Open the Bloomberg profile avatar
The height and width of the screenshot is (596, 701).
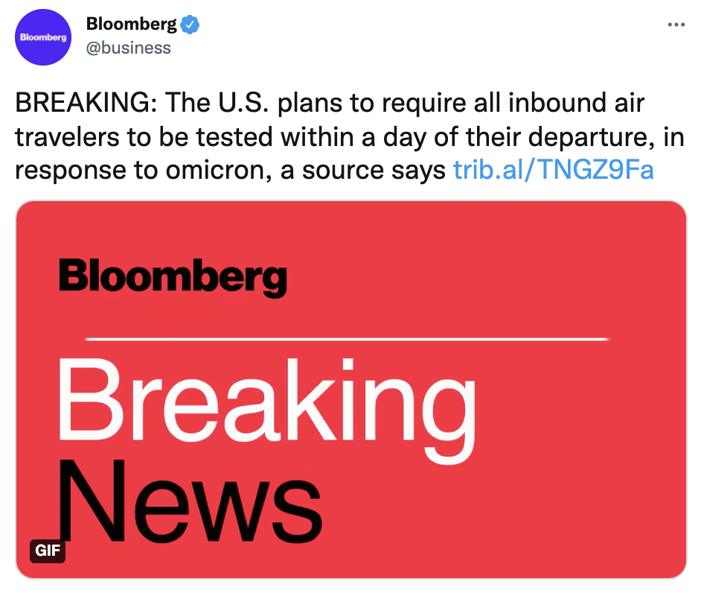43,37
